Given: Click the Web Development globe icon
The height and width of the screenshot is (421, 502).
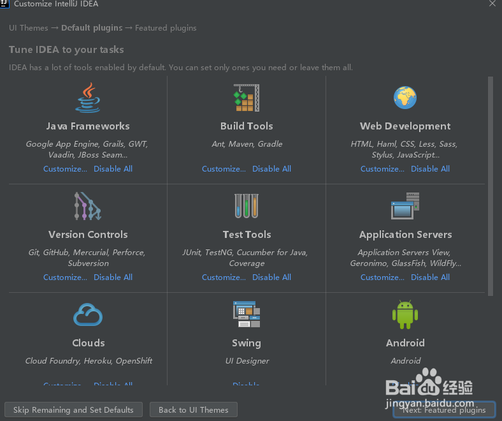Looking at the screenshot, I should pos(405,98).
